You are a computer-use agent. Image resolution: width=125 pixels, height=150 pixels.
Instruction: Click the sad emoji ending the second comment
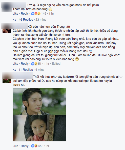[77, 59]
